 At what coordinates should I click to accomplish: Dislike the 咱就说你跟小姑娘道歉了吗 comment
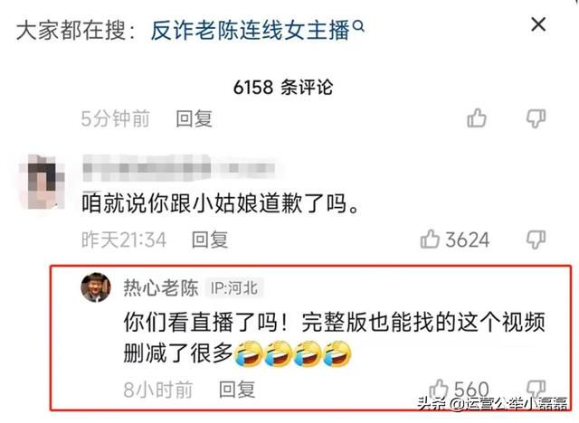tap(536, 240)
